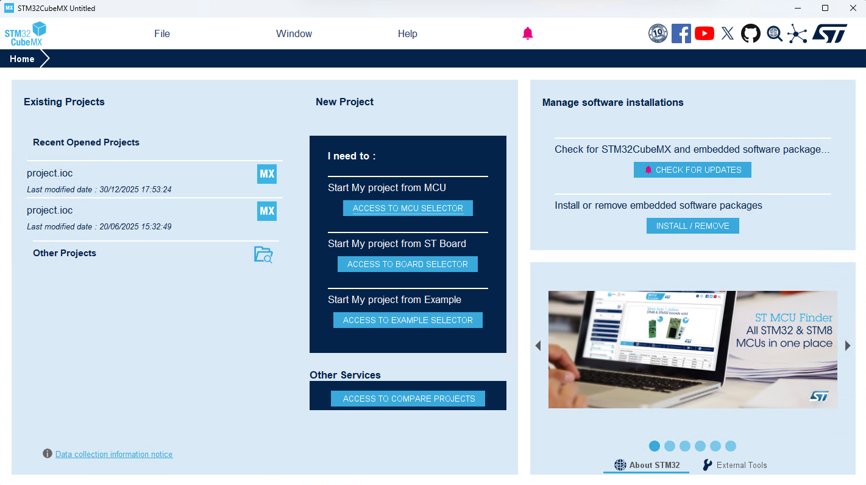
Task: Click ACCESS TO MCU SELECTOR button
Action: coord(408,208)
